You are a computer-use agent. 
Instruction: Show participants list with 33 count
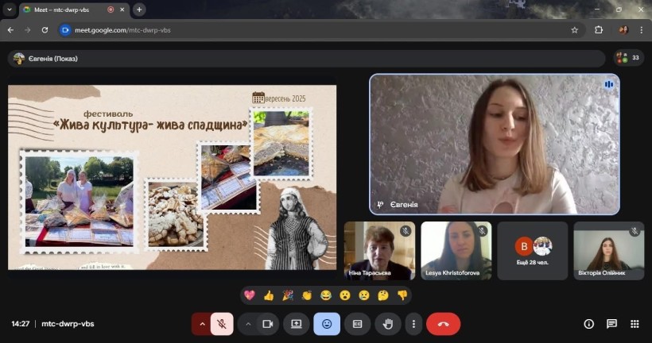[x=628, y=58]
